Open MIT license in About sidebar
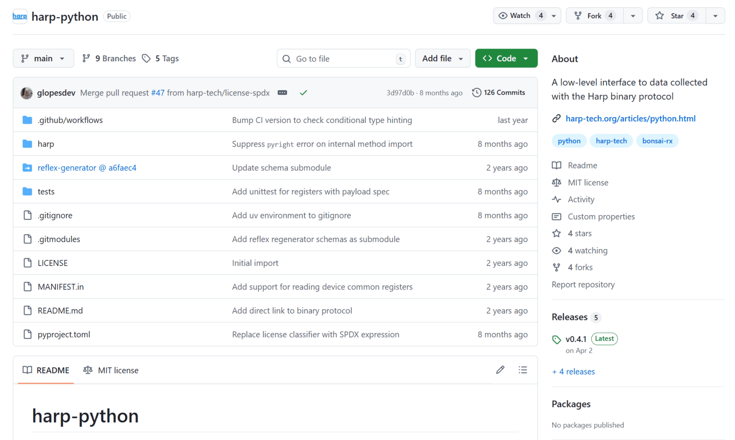Screen dimensions: 735x440 (x=580, y=183)
